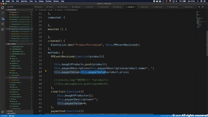Viewport: 208px width, 117px height.
Task: Click the "mounted () {" code line
Action: [57, 29]
